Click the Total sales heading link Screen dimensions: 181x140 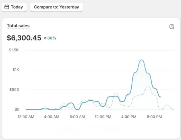pyautogui.click(x=18, y=26)
